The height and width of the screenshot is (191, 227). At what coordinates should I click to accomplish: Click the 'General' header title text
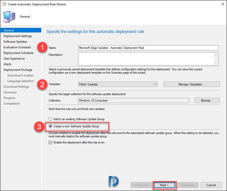point(25,17)
